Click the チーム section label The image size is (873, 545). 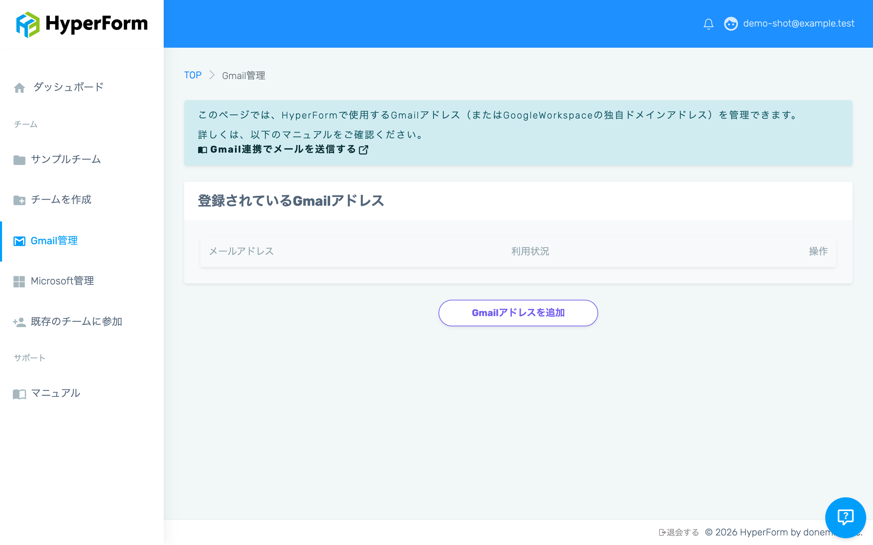[26, 124]
